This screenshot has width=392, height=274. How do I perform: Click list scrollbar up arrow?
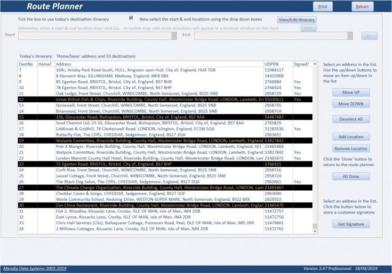tap(315, 64)
